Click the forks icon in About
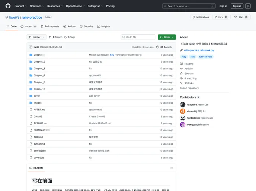 (x=181, y=83)
